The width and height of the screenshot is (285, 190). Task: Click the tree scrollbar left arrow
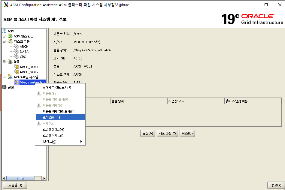[4, 178]
